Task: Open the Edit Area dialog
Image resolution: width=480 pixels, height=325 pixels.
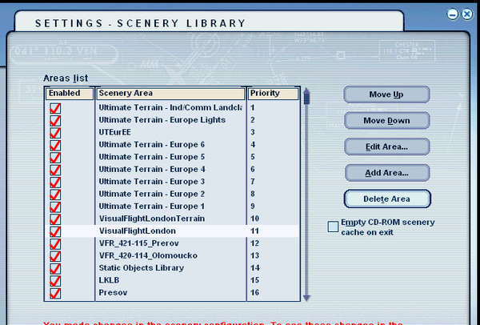Action: coord(387,146)
